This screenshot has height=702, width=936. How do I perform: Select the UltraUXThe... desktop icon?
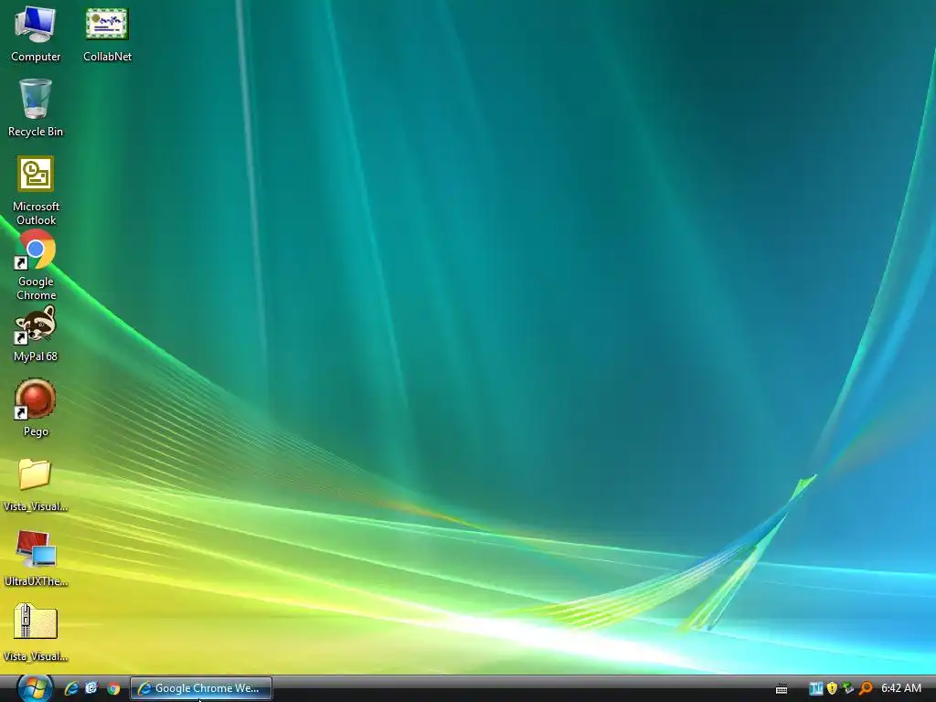[x=36, y=558]
